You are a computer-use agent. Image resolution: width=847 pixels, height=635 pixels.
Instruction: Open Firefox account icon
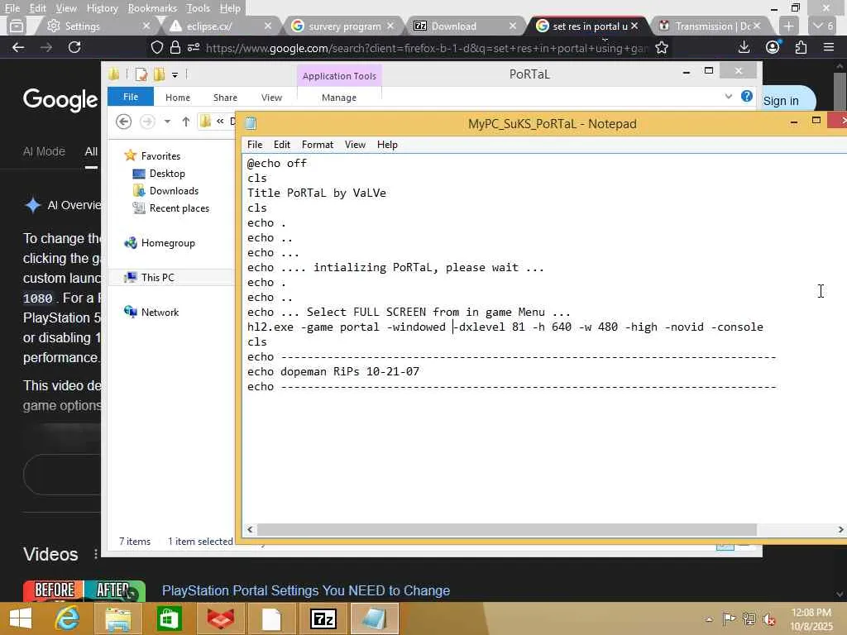(x=773, y=47)
